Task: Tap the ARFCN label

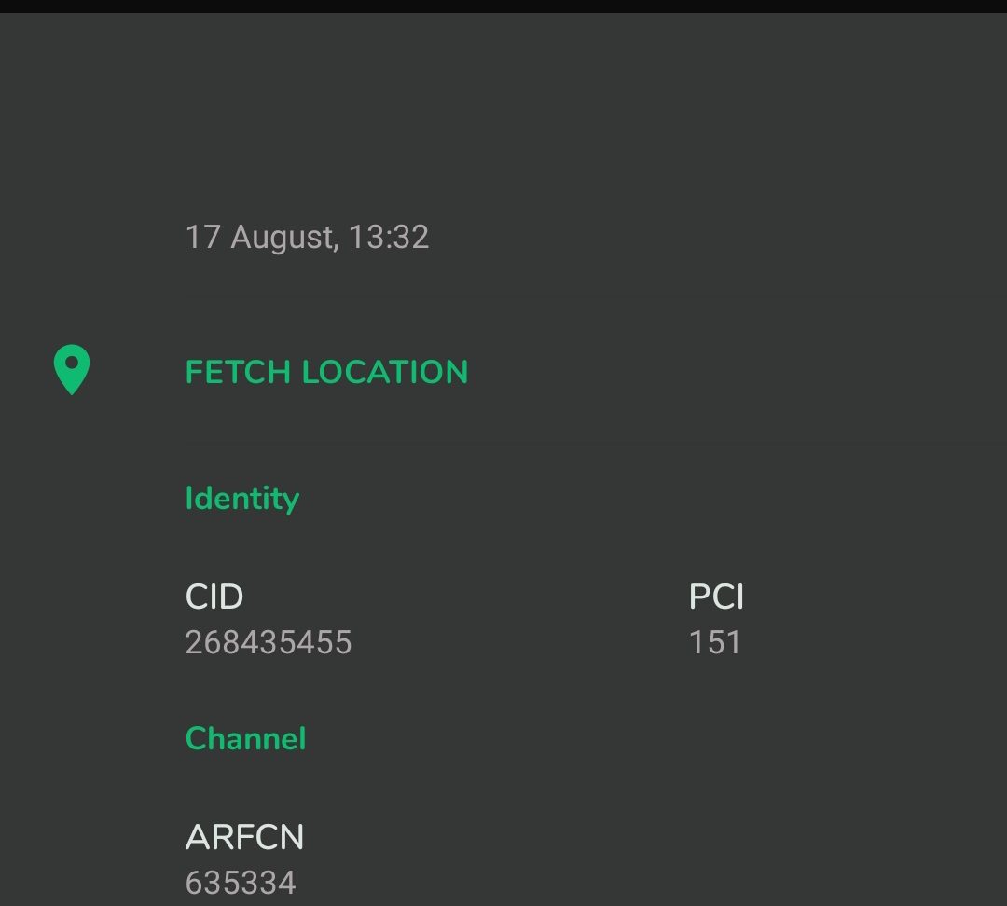Action: coord(244,837)
